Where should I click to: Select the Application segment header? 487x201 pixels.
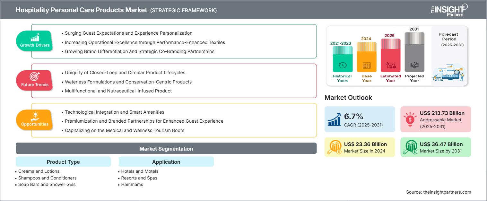[x=166, y=162]
